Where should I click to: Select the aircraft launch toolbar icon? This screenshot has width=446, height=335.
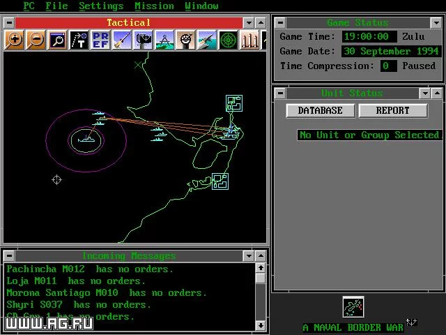207,40
